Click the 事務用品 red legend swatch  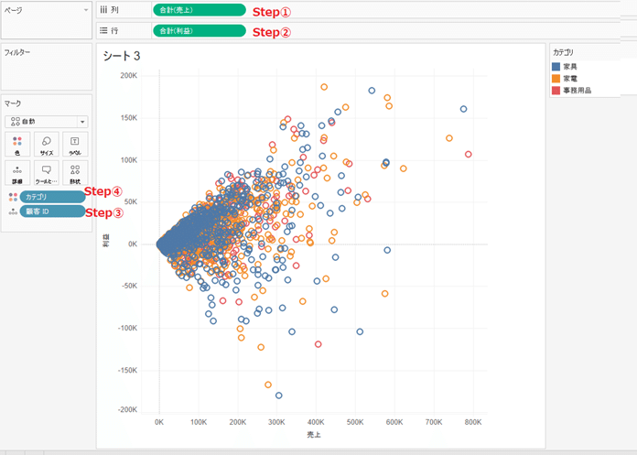[x=556, y=91]
